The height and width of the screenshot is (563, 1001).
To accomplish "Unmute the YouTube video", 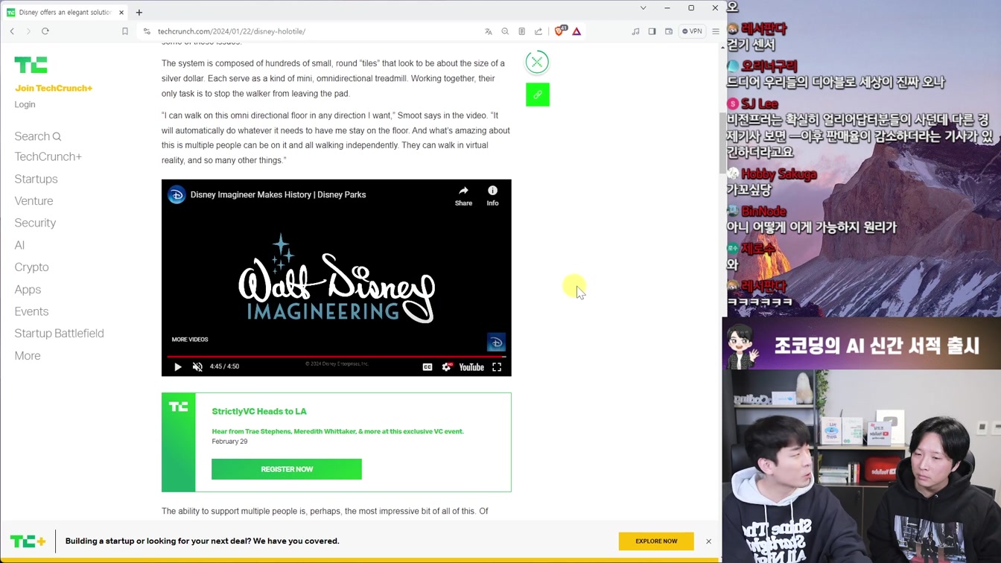I will tap(197, 367).
